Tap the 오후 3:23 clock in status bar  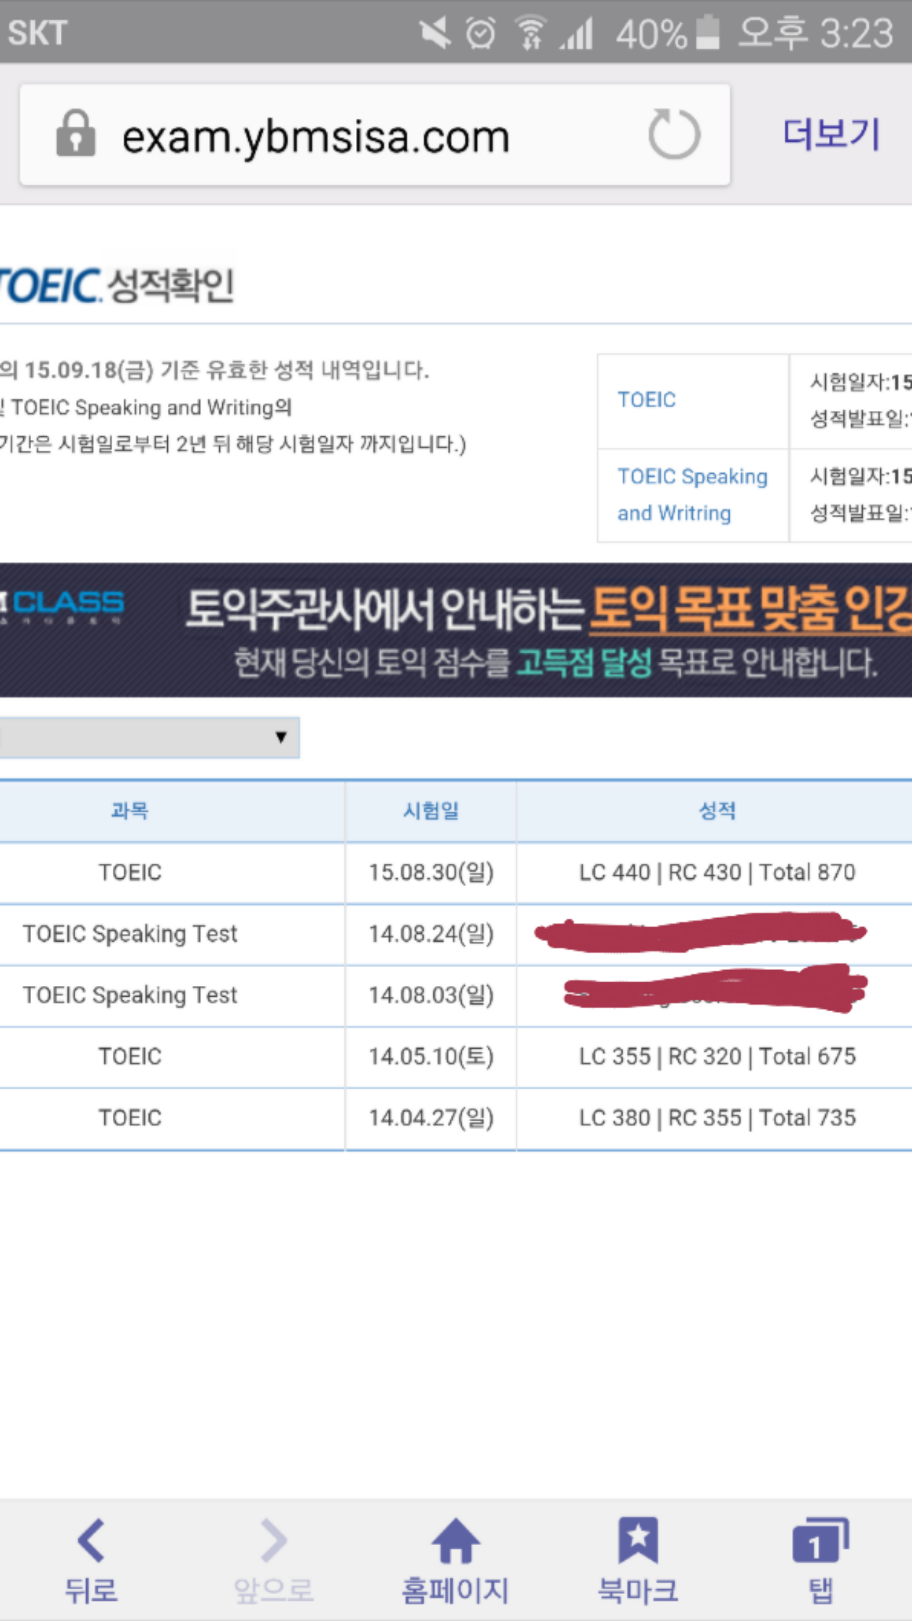click(x=816, y=33)
